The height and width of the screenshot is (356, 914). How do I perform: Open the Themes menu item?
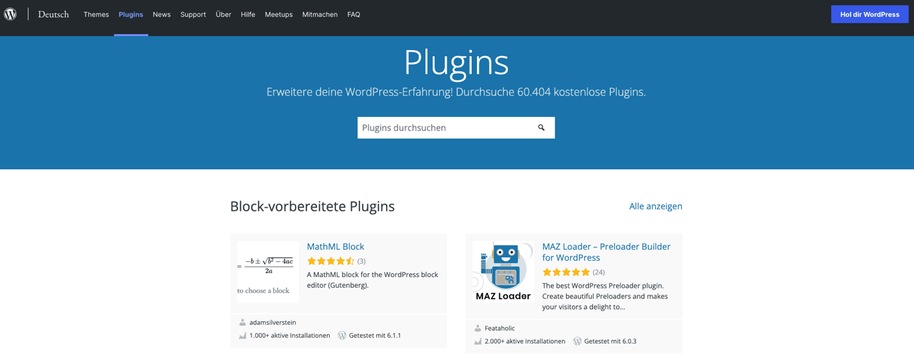tap(96, 15)
